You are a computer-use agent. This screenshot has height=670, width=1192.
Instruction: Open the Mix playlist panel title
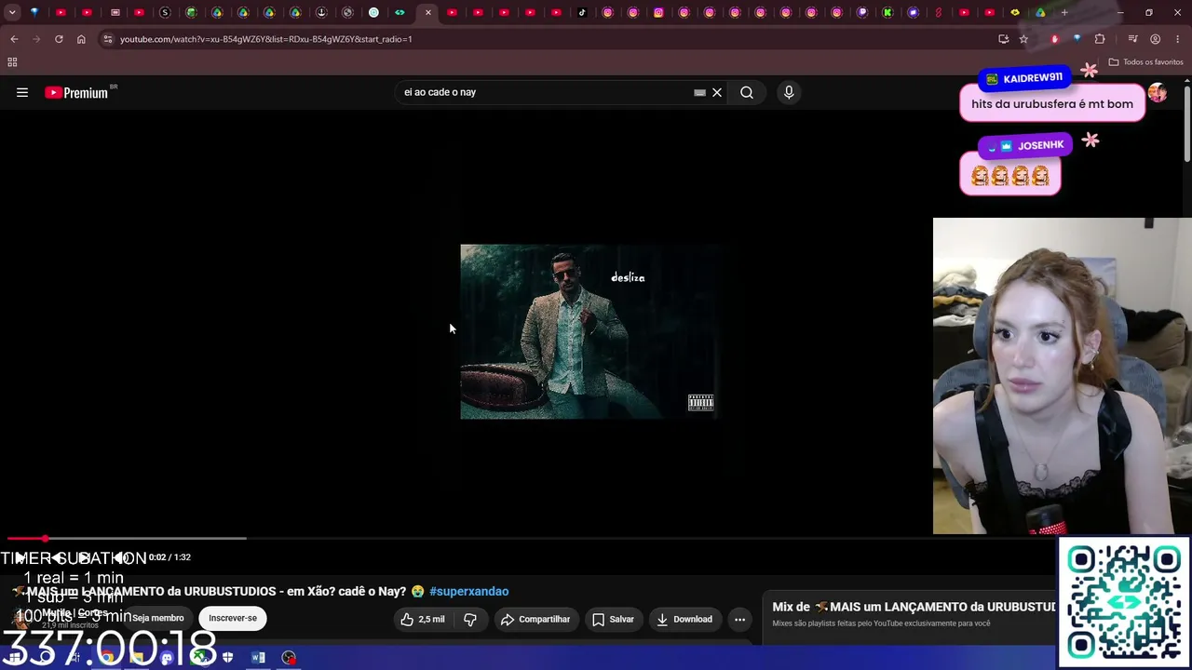(x=913, y=607)
